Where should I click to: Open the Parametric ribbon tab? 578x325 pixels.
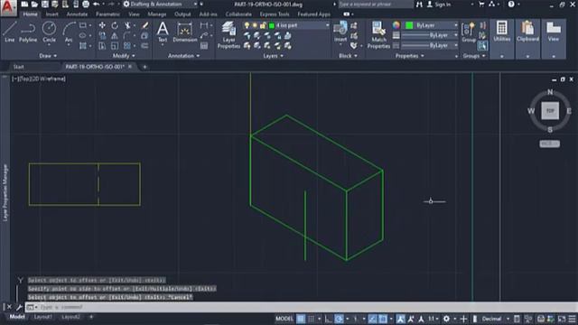click(107, 14)
